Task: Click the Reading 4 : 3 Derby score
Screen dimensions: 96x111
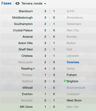Action: [50, 69]
